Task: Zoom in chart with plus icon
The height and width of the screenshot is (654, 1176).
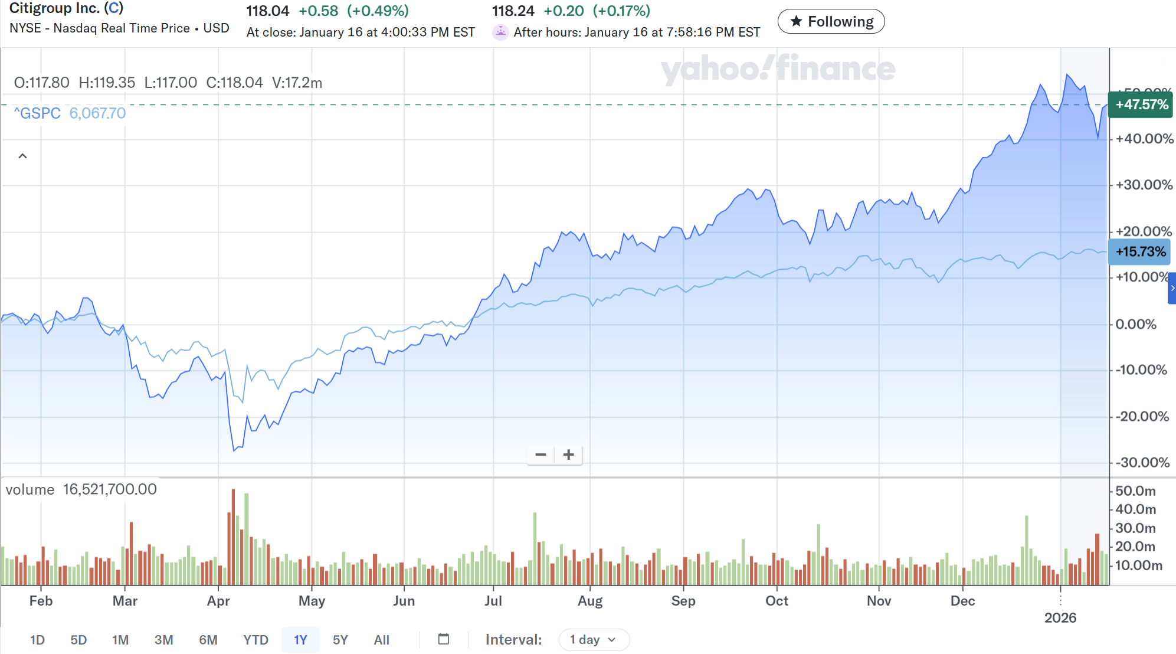Action: pyautogui.click(x=568, y=454)
